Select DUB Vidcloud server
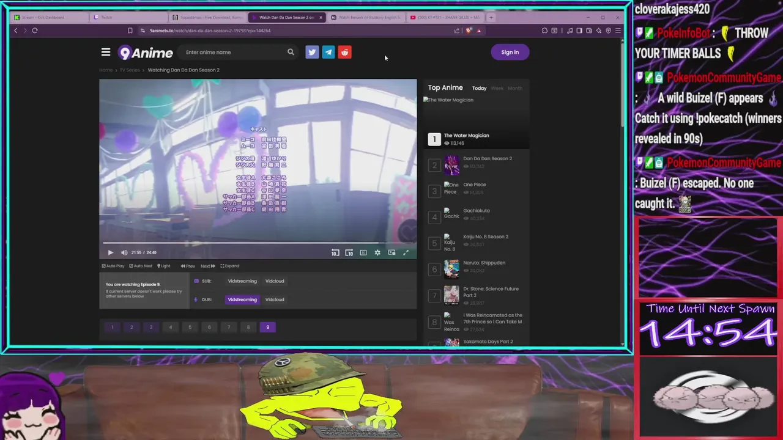 coord(275,299)
